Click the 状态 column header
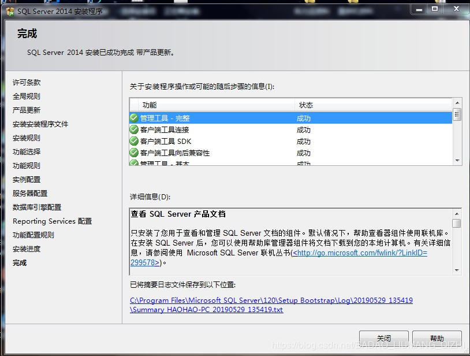The width and height of the screenshot is (470, 356). pyautogui.click(x=372, y=105)
